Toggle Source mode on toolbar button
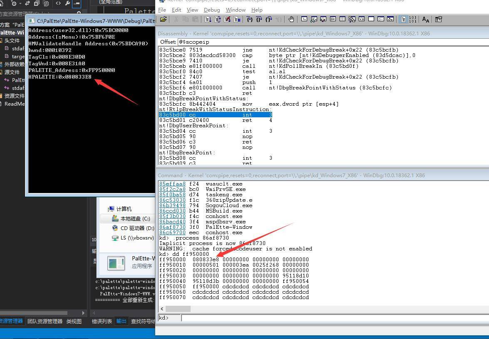Screen dimensions: 489x339 (403, 19)
